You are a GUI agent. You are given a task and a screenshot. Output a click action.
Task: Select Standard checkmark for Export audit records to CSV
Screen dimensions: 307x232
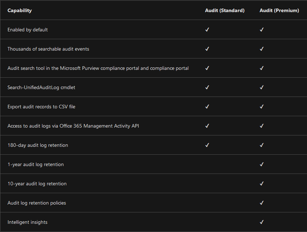point(207,107)
